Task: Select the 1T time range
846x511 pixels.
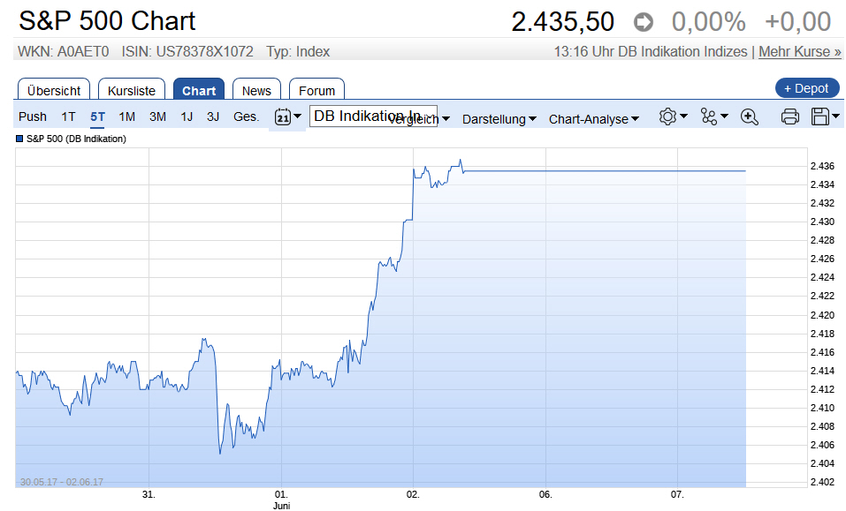Action: 68,116
